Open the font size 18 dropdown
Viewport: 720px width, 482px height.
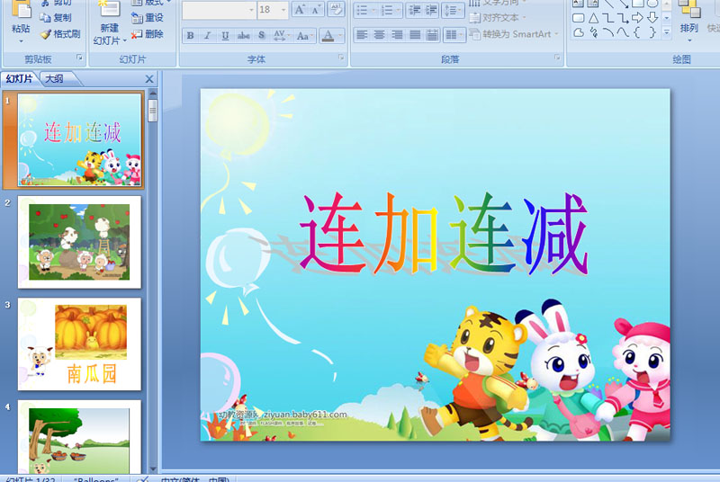click(283, 10)
